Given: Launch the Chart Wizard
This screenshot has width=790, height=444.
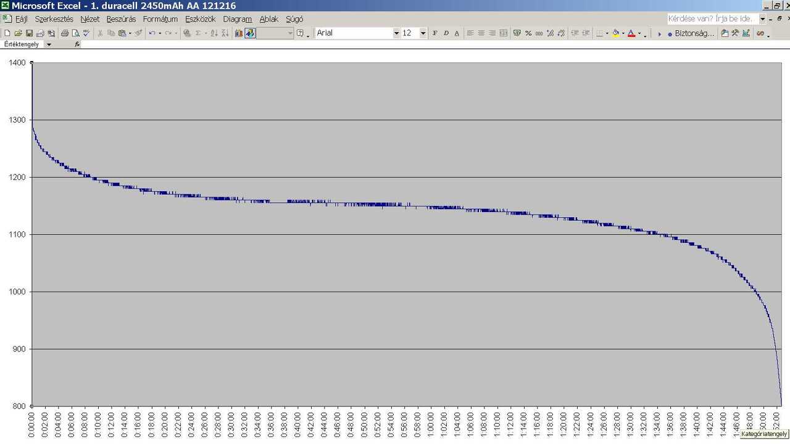Looking at the screenshot, I should (239, 33).
